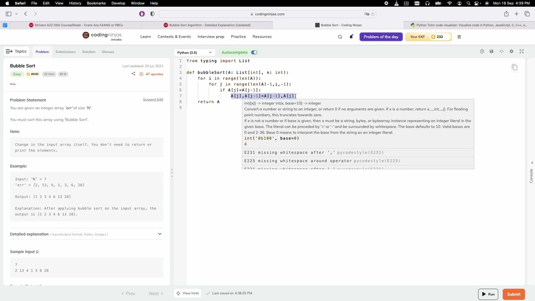Click the 'Easy' difficulty badge

[17, 74]
